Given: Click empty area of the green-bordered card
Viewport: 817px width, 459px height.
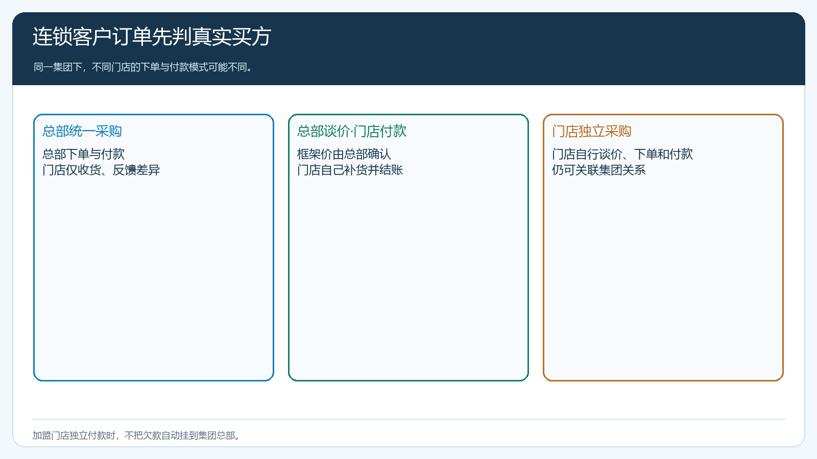Looking at the screenshot, I should 408,280.
